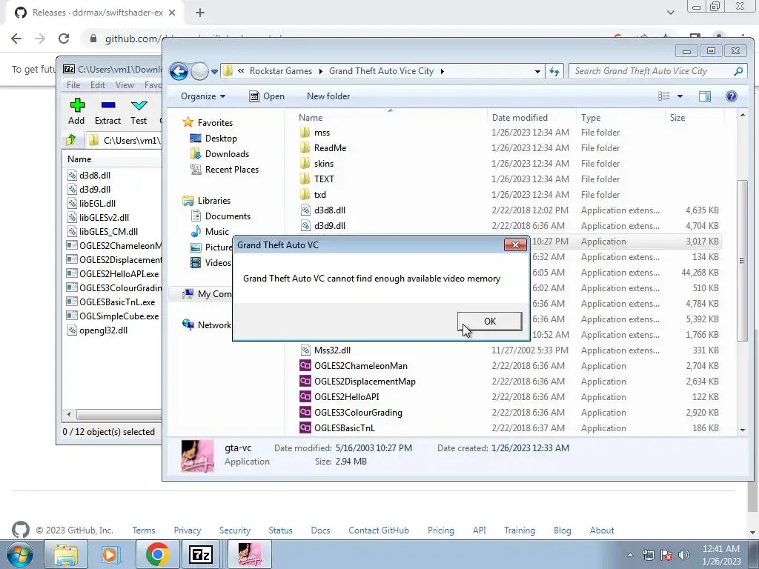This screenshot has height=569, width=759.
Task: Select the ReadMe folder
Action: [x=330, y=148]
